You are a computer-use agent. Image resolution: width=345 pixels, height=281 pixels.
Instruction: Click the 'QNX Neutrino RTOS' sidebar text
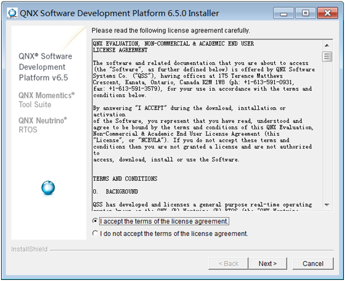43,125
